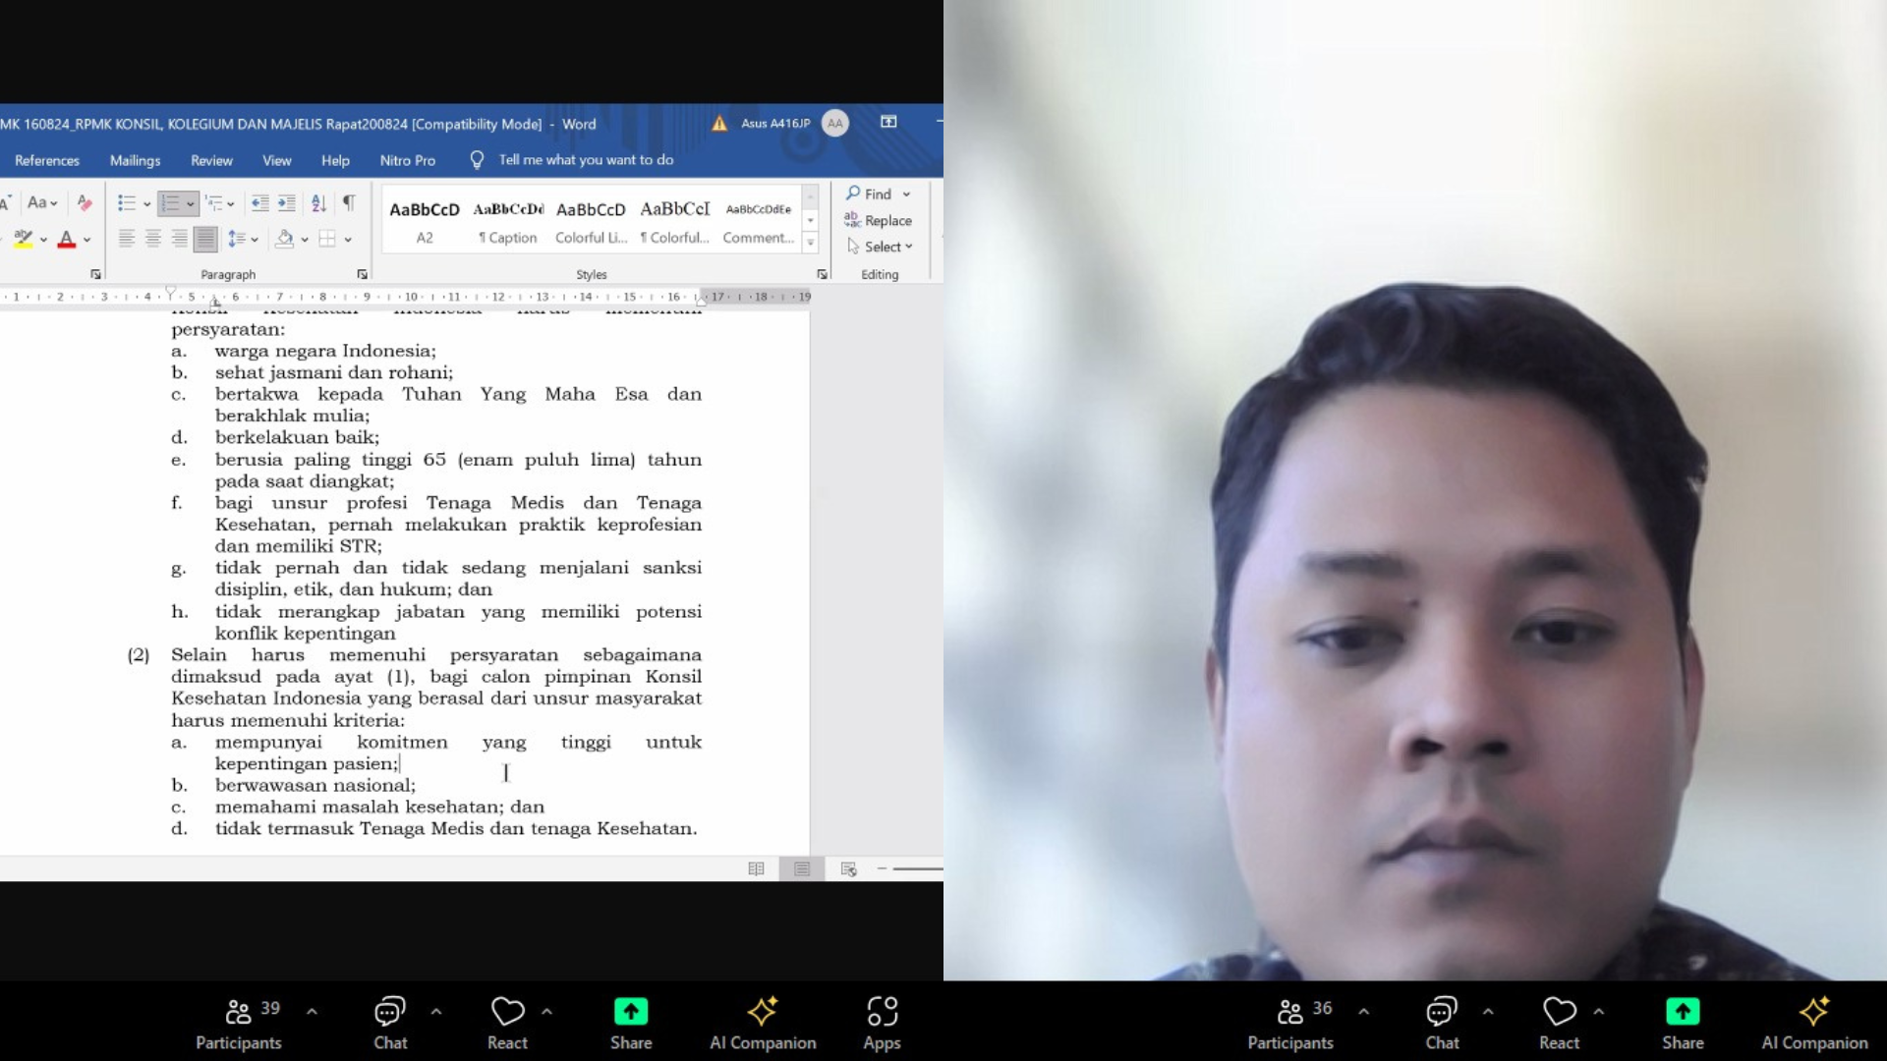Click the AA account avatar

(835, 123)
